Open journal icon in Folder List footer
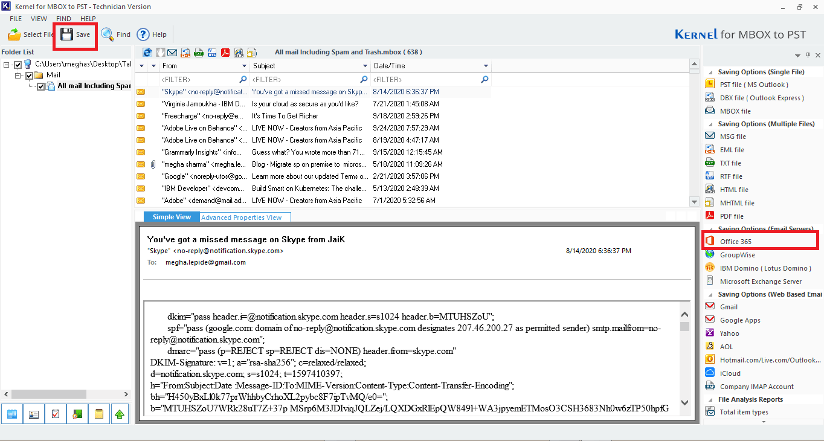Viewport: 824px width, 441px height. (x=77, y=414)
